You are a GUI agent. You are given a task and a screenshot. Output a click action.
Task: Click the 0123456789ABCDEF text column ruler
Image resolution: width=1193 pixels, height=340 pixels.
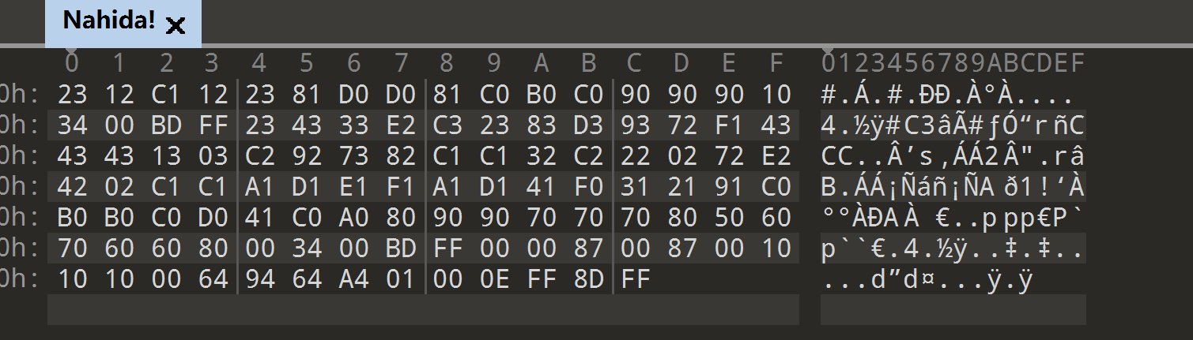pyautogui.click(x=953, y=63)
